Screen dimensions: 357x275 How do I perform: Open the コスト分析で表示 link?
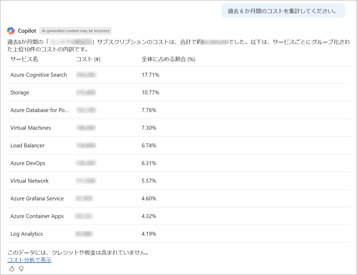click(29, 260)
